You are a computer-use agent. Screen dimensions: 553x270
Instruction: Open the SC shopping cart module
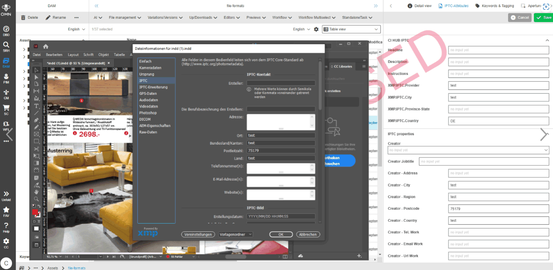pos(6,110)
